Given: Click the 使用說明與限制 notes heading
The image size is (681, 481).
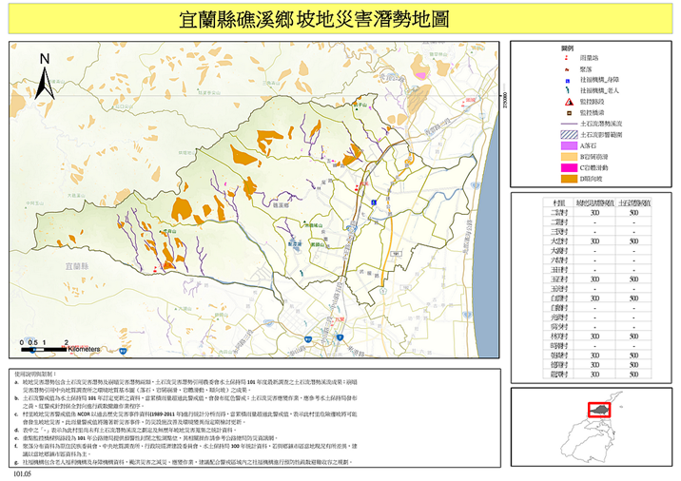Looking at the screenshot, I should [38, 374].
